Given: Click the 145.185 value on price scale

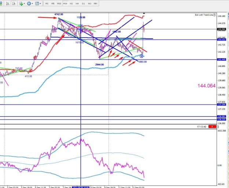Looking at the screenshot, I should pyautogui.click(x=221, y=16).
